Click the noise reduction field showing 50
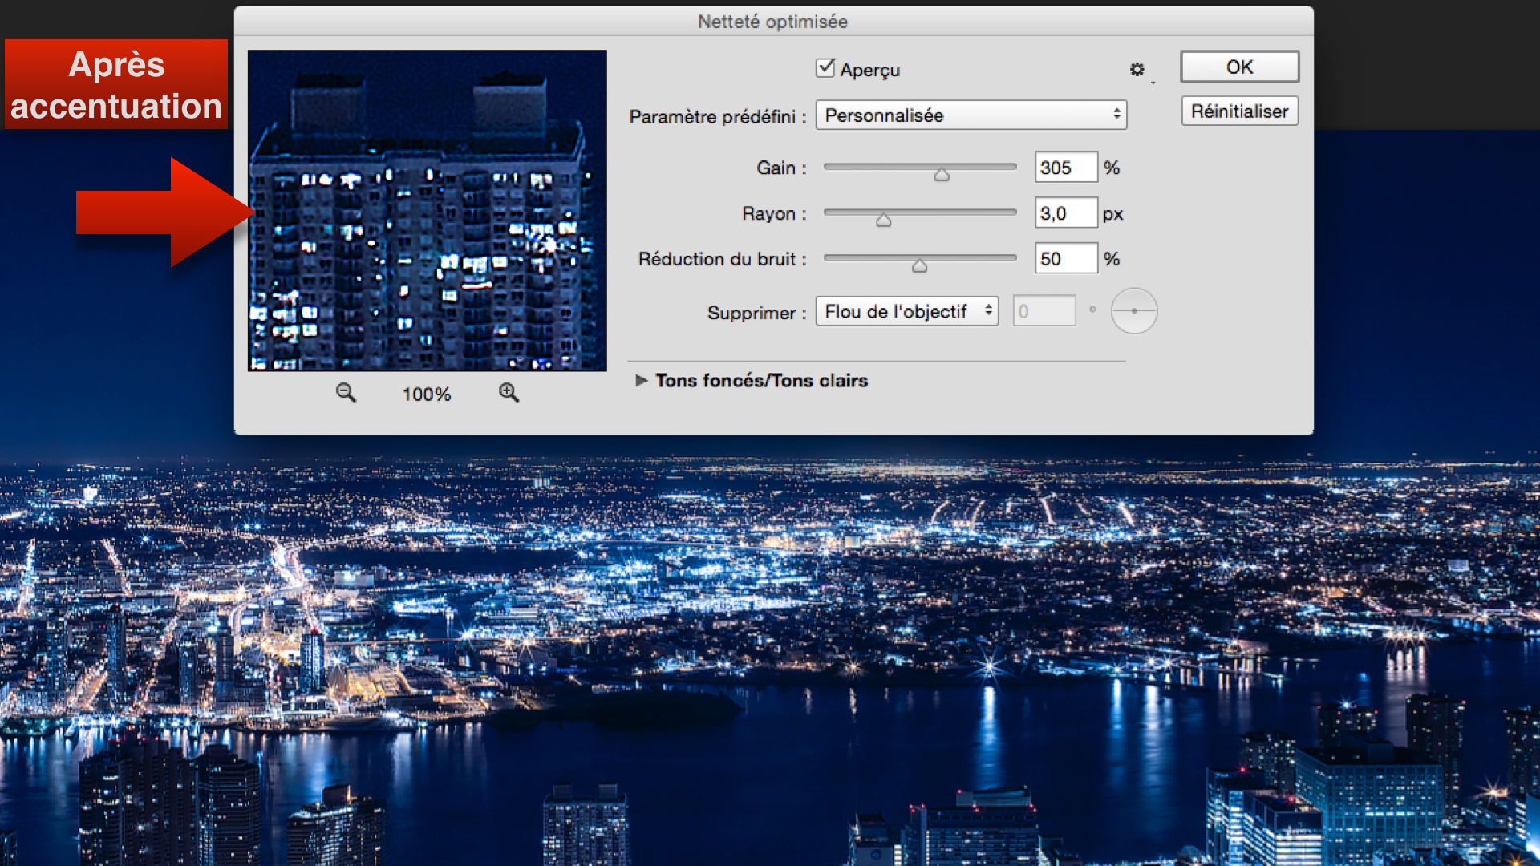The width and height of the screenshot is (1540, 866). [x=1065, y=259]
